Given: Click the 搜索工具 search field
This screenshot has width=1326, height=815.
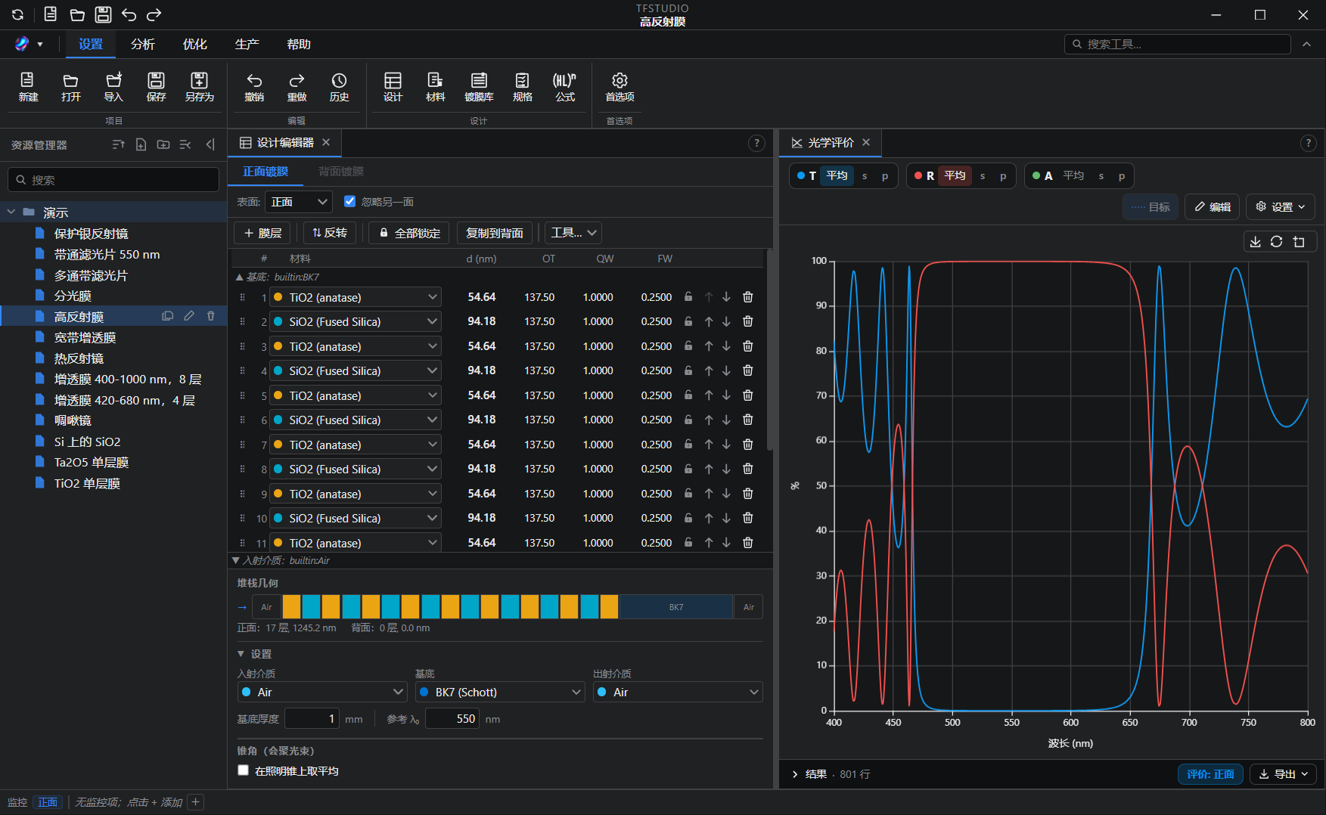Looking at the screenshot, I should click(1178, 44).
